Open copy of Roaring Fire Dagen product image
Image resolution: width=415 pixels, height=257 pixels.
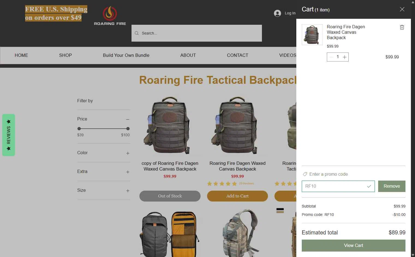click(170, 126)
